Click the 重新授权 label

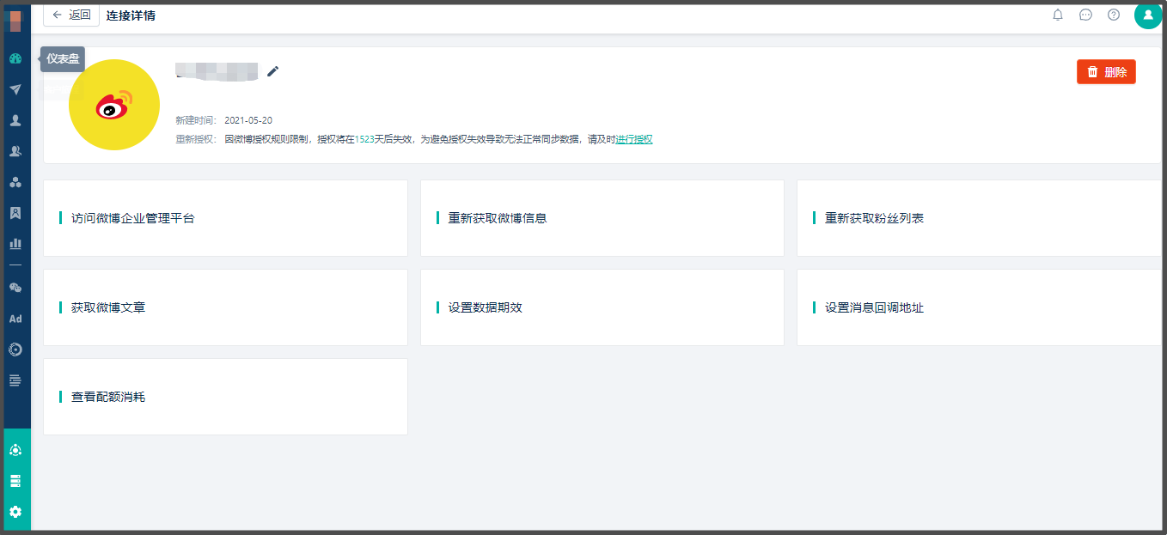pos(194,139)
